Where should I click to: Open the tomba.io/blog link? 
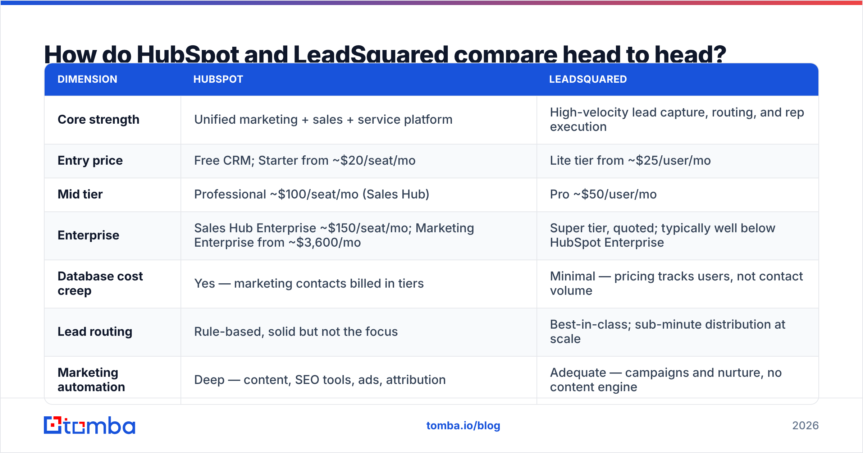pos(463,426)
